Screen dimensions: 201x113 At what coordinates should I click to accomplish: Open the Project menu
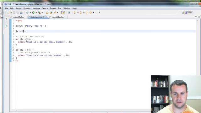pos(53,8)
